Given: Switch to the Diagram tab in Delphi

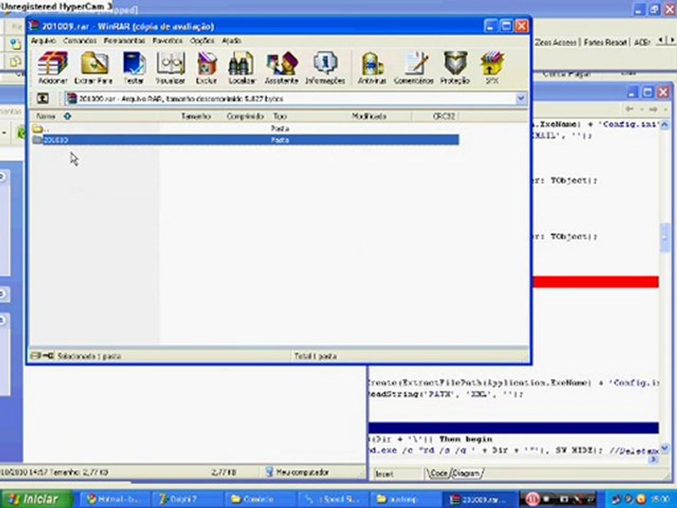Looking at the screenshot, I should [x=467, y=473].
